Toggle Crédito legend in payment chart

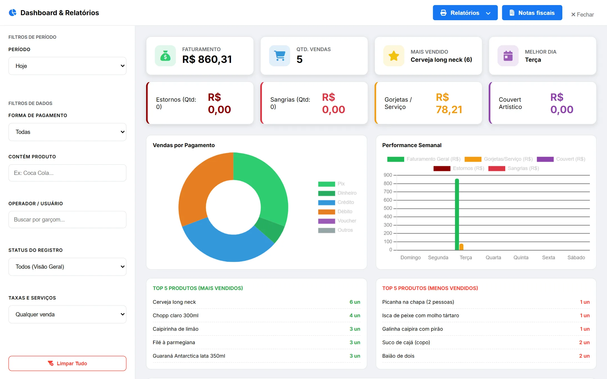[336, 202]
